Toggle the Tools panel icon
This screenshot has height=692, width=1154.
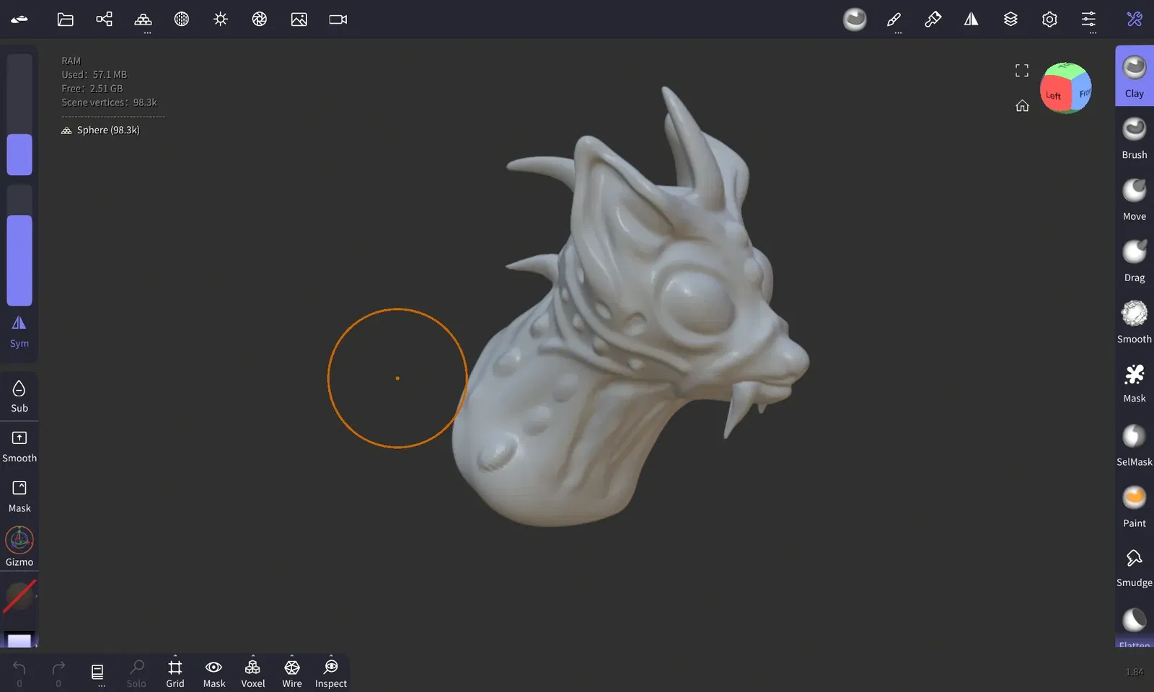click(x=1135, y=19)
